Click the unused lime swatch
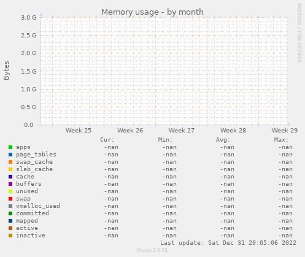 [x=10, y=191]
